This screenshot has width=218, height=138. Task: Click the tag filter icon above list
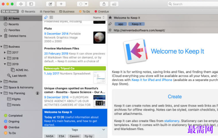point(46,17)
